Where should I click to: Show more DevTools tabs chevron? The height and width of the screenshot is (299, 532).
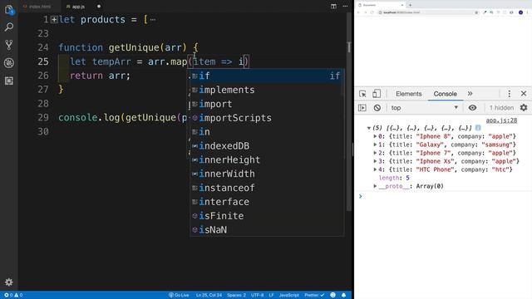(470, 94)
